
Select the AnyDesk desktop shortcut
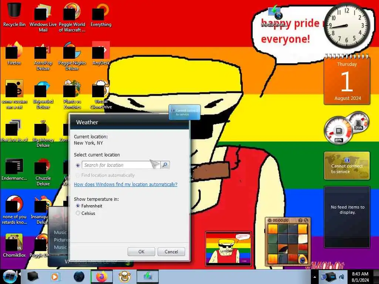(101, 53)
